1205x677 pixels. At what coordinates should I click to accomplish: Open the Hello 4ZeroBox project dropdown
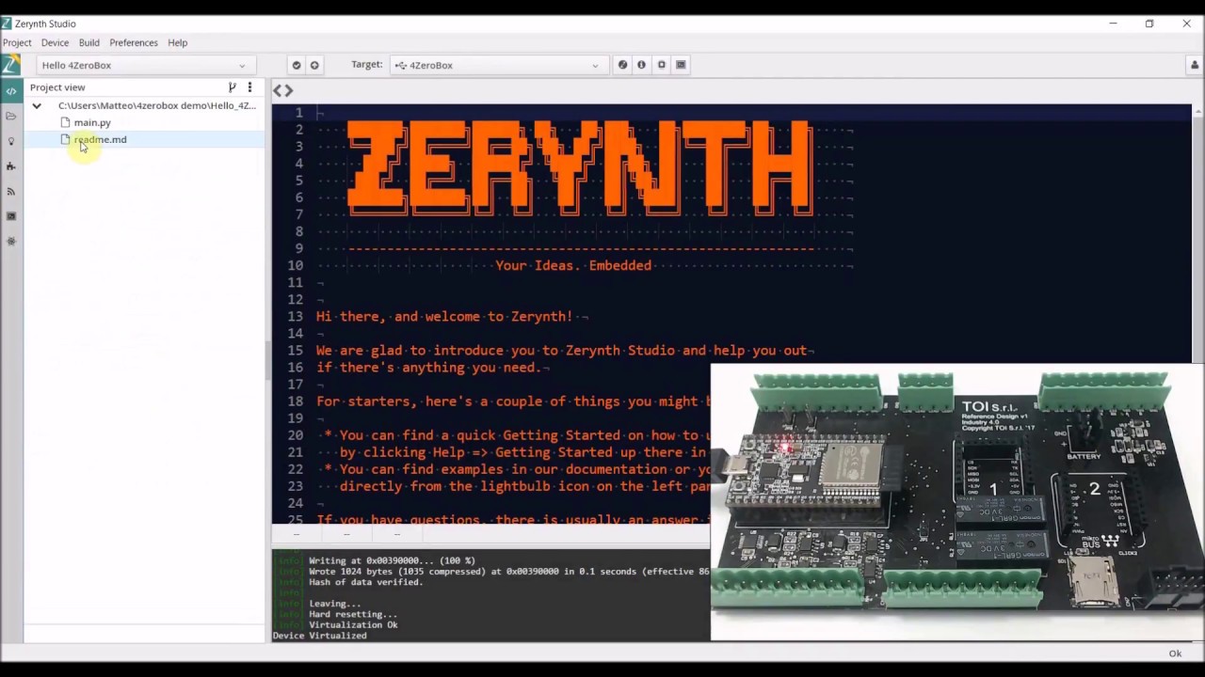[143, 65]
